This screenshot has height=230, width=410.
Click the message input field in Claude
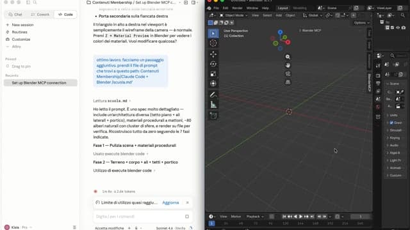pyautogui.click(x=143, y=217)
